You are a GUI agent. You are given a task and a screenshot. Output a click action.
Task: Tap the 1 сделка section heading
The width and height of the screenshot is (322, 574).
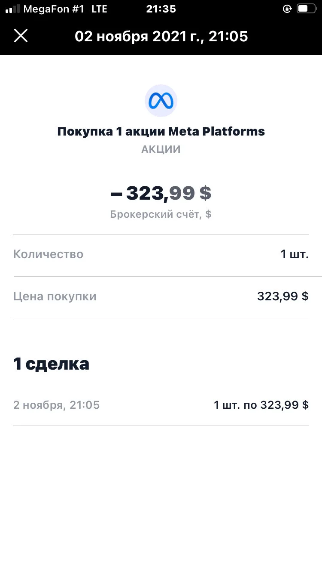pyautogui.click(x=51, y=364)
